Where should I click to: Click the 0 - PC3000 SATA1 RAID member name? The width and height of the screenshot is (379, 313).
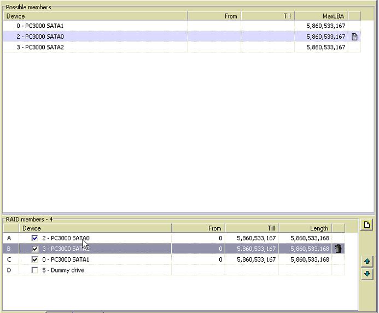(x=66, y=259)
